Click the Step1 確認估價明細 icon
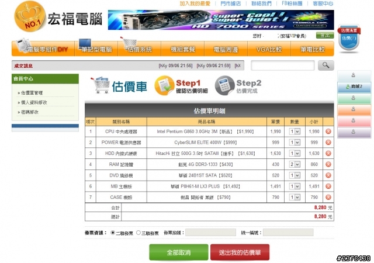 pos(164,85)
